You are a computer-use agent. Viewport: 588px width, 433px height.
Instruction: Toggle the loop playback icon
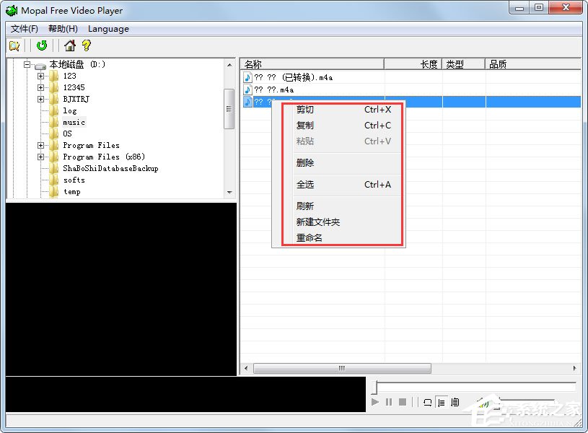click(427, 402)
